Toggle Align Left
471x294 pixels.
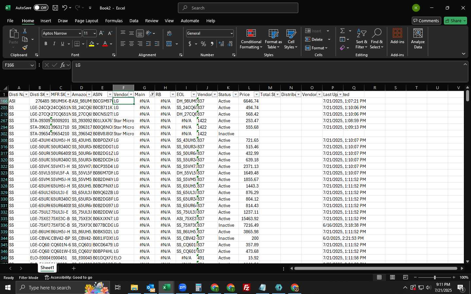123,44
